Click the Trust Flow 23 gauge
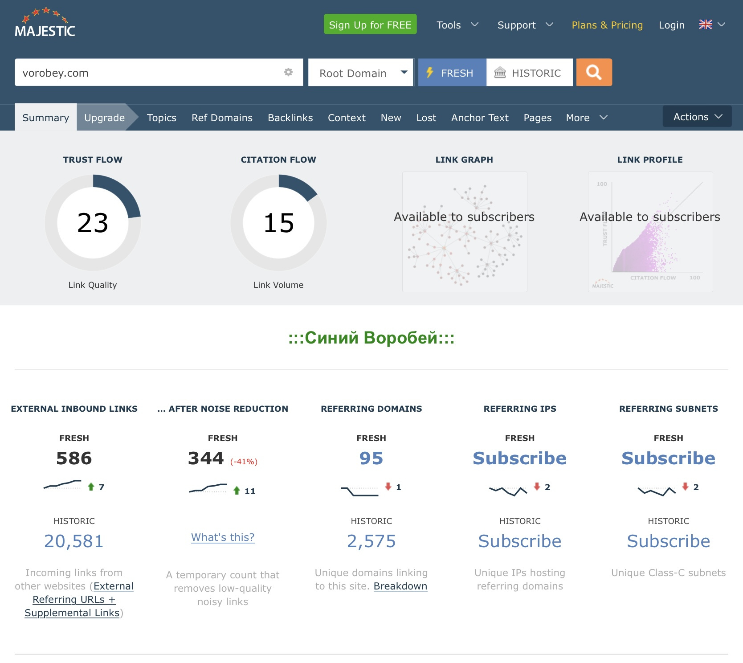 tap(93, 222)
